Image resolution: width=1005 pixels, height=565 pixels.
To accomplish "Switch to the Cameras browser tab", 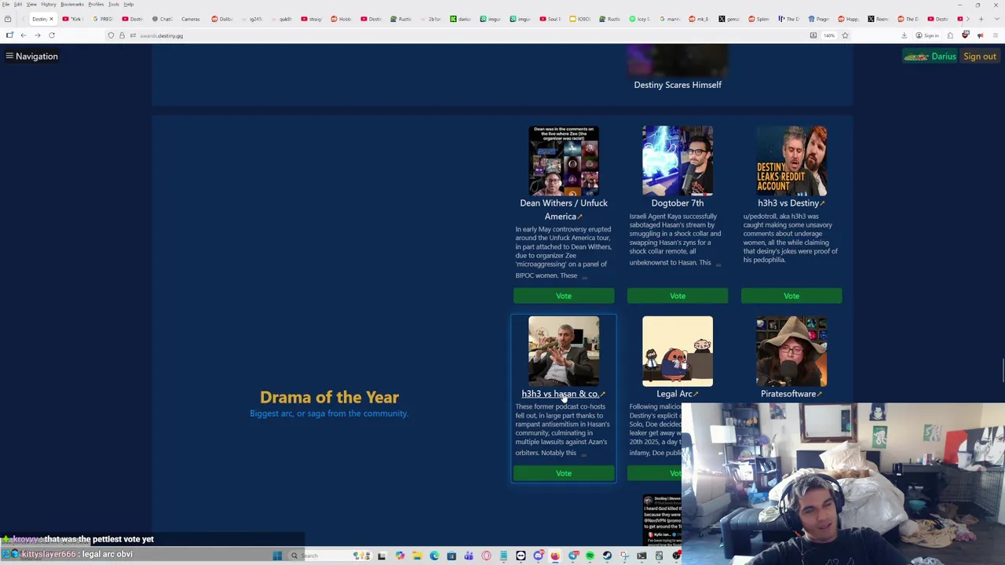I will [191, 19].
